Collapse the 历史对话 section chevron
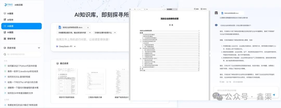The image size is (281, 108). click(x=39, y=48)
